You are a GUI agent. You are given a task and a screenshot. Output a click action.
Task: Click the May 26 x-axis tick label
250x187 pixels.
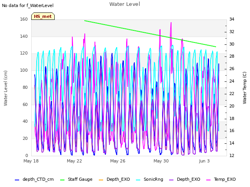coord(118,161)
